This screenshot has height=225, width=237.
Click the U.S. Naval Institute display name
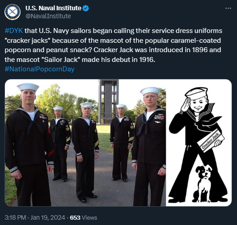coord(53,8)
